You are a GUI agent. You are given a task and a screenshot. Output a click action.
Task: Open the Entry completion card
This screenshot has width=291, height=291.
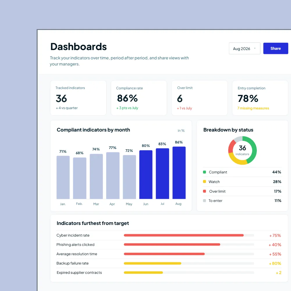[x=260, y=98]
